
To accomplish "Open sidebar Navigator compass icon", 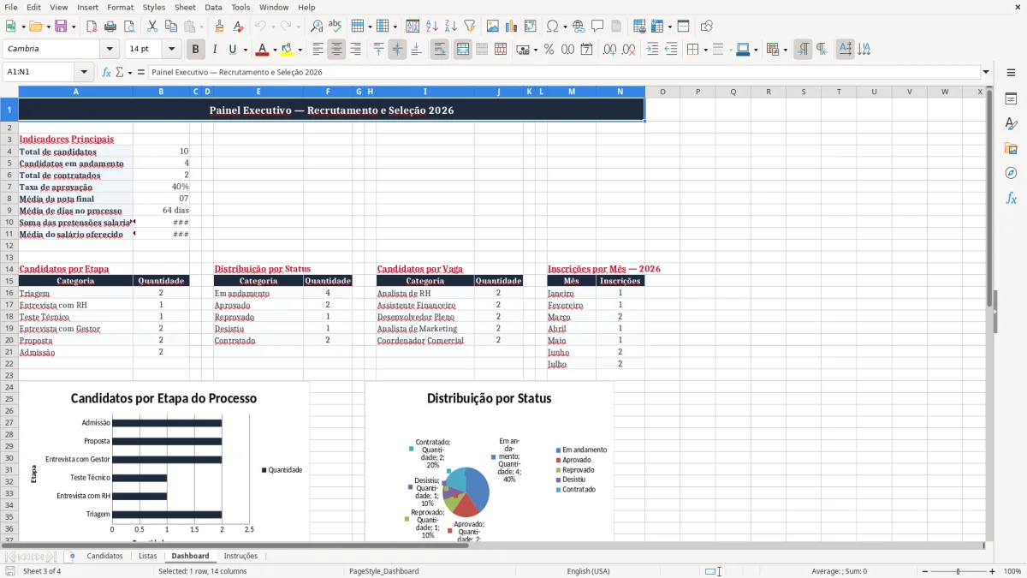I will click(x=1011, y=173).
